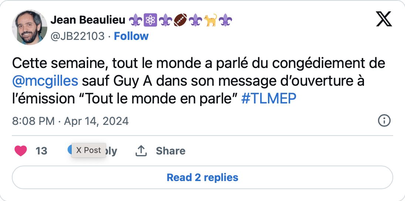Image resolution: width=405 pixels, height=201 pixels.
Task: Click the cat emoji in display name
Action: 210,21
